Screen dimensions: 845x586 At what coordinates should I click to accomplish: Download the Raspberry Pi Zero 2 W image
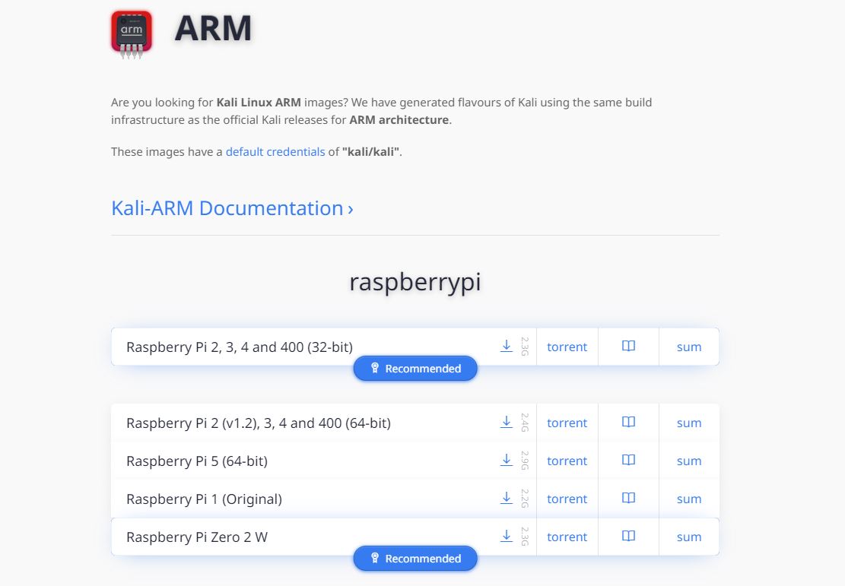coord(506,537)
